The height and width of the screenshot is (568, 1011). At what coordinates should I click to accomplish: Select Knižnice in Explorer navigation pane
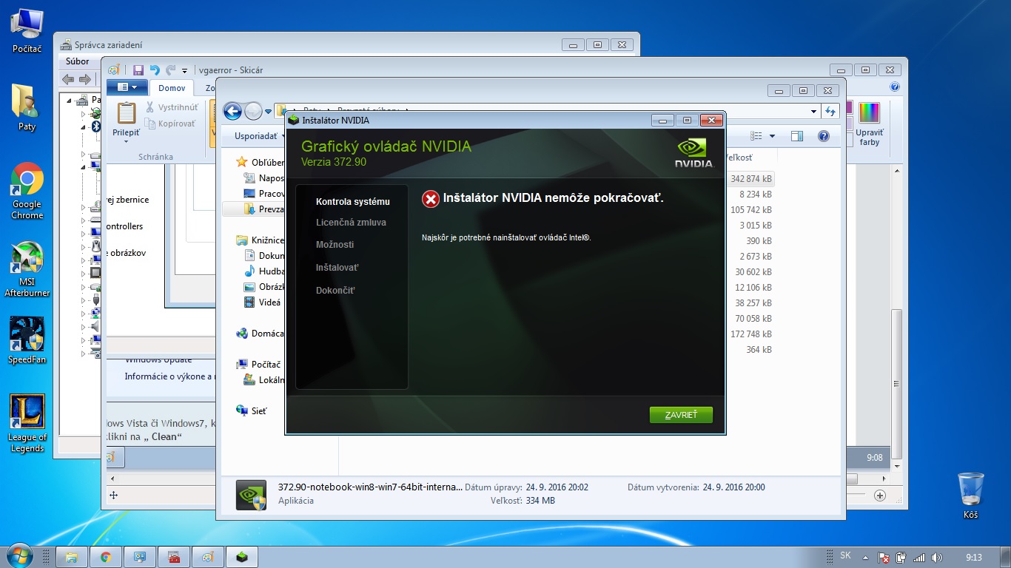pos(261,240)
